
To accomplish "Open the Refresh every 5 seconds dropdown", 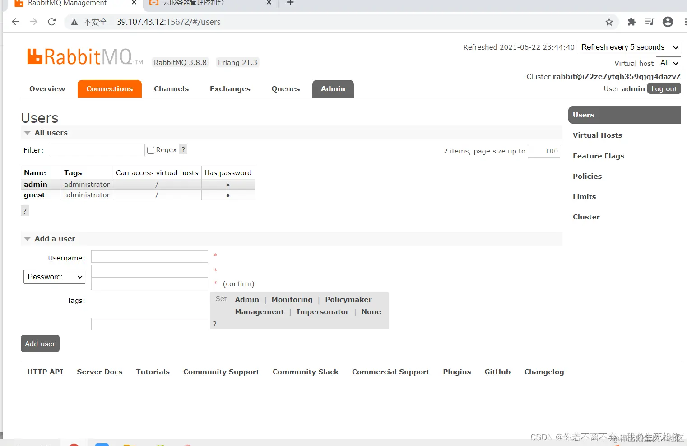I will pyautogui.click(x=629, y=47).
